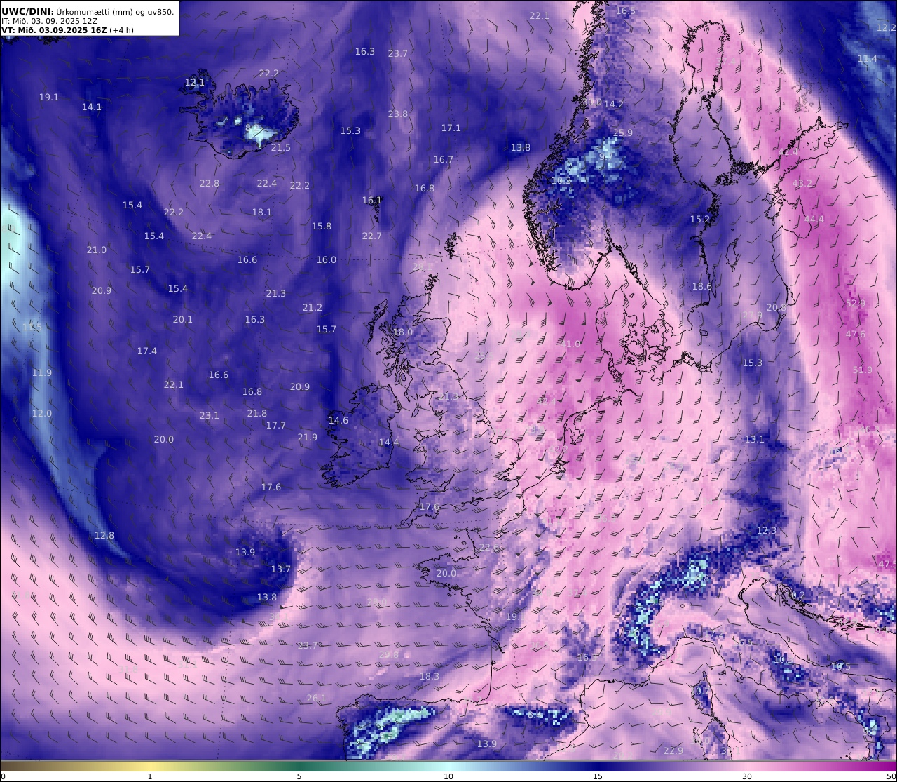Click the 14.1 value label

click(92, 107)
